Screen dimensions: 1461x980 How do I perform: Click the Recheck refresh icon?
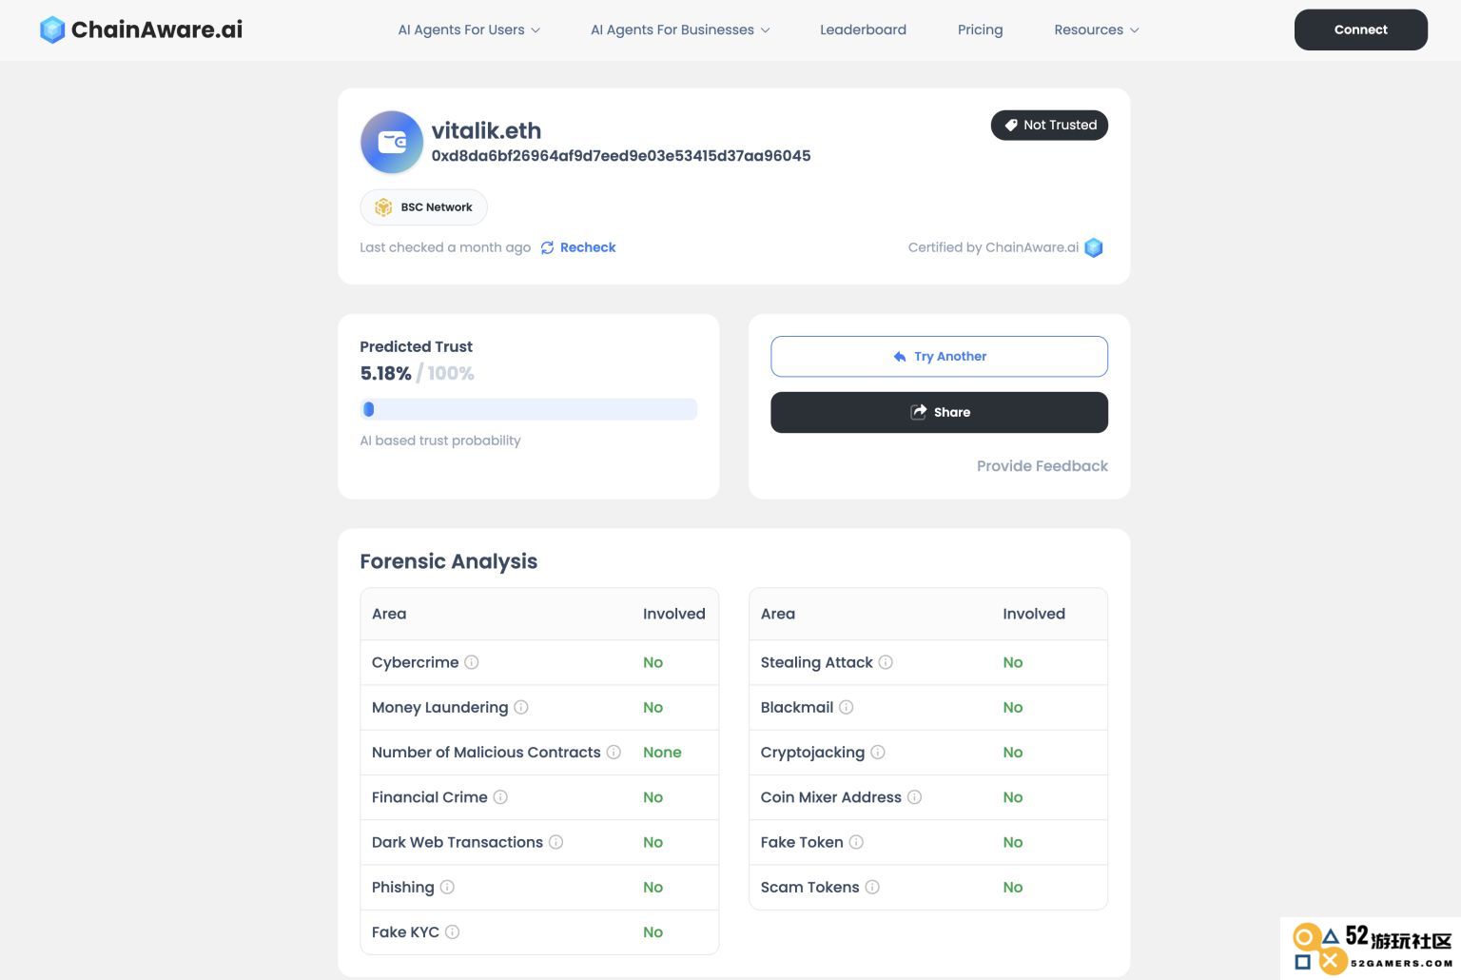click(x=548, y=248)
